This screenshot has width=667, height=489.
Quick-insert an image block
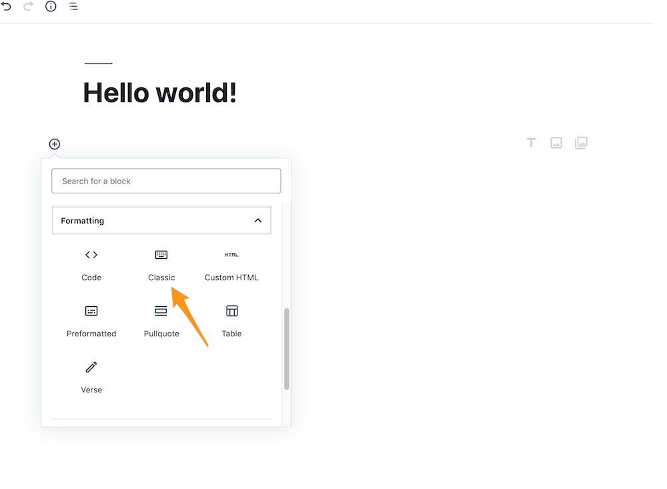[x=556, y=142]
